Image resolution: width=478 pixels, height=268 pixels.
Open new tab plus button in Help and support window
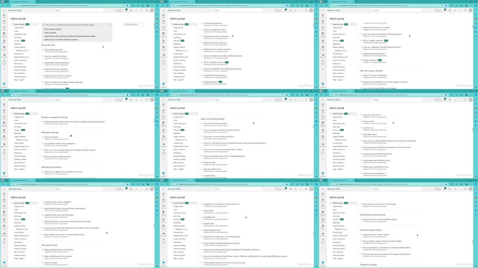pyautogui.click(x=356, y=2)
